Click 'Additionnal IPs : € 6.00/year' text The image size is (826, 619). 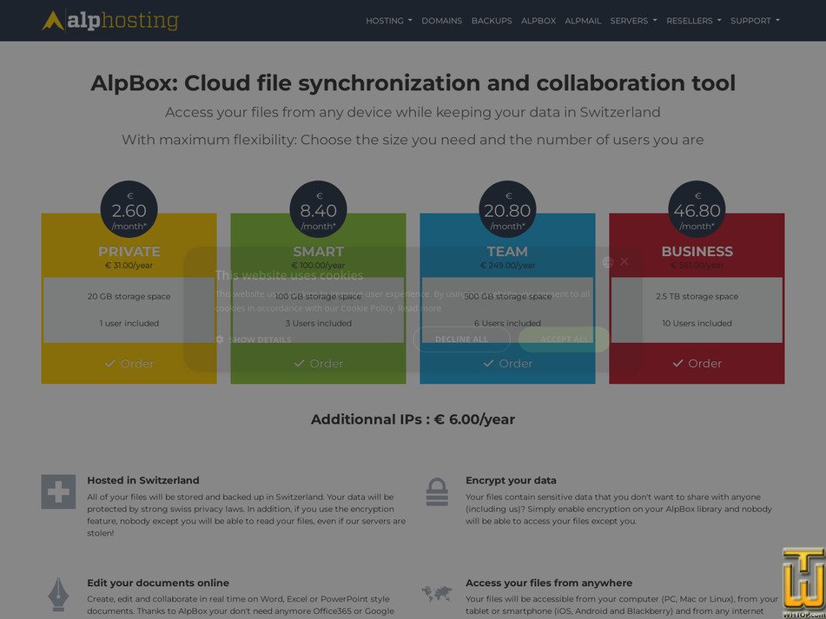coord(413,419)
